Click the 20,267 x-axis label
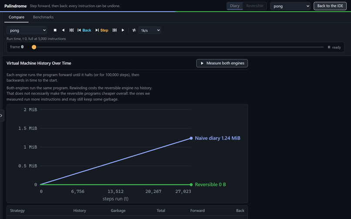This screenshot has width=351, height=219. [153, 192]
